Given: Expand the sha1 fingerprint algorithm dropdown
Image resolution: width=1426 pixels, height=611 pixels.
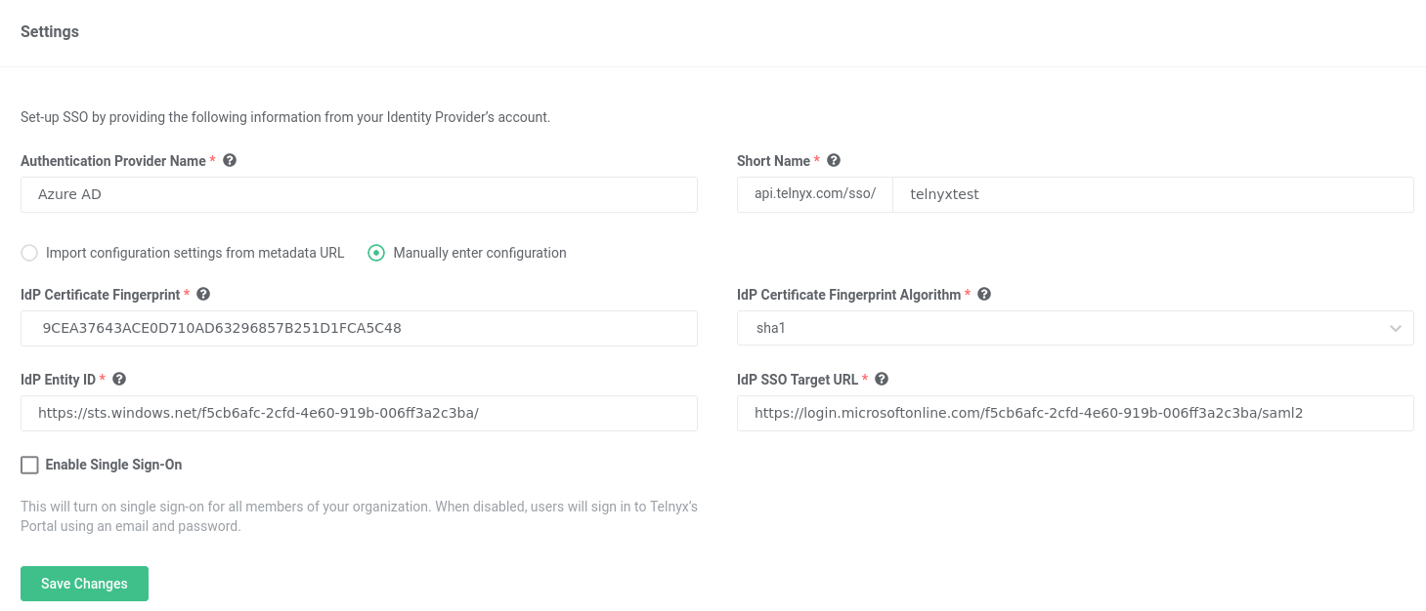Looking at the screenshot, I should click(1075, 328).
